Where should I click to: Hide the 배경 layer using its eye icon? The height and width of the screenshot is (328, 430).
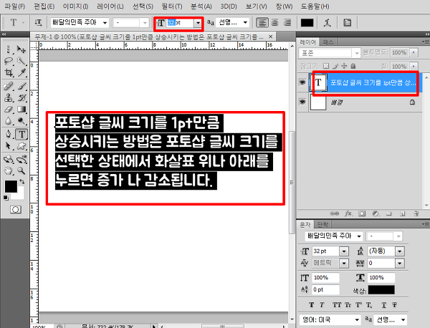coord(302,102)
